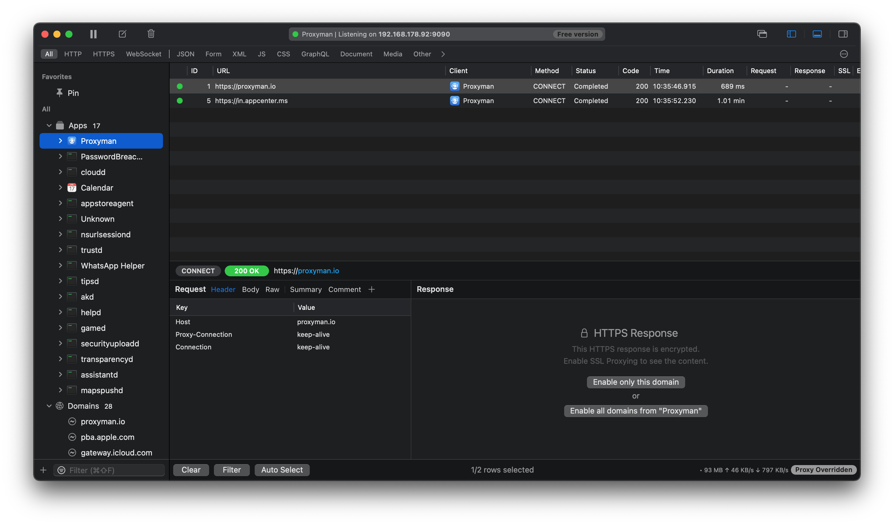This screenshot has height=525, width=894.
Task: Click the sidebar Filter search field
Action: click(x=109, y=470)
